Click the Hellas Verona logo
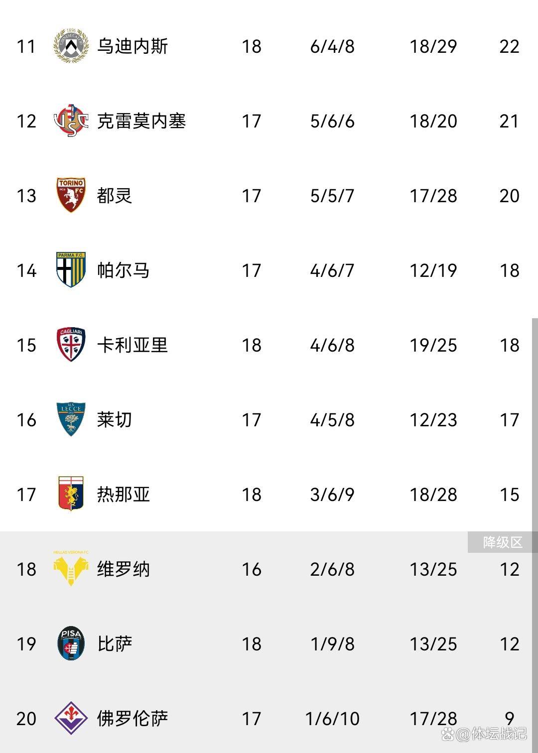The height and width of the screenshot is (753, 538). coord(71,568)
